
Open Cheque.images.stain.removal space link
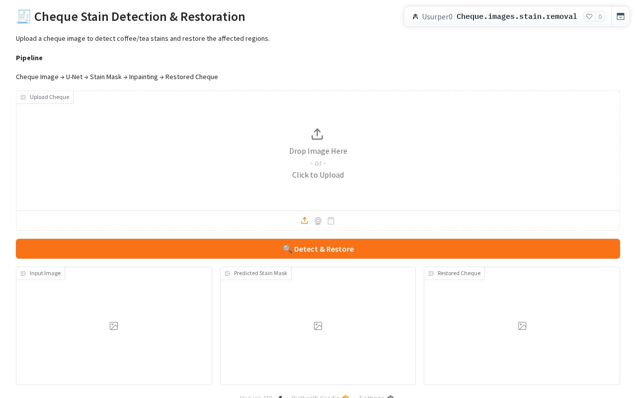click(x=517, y=16)
